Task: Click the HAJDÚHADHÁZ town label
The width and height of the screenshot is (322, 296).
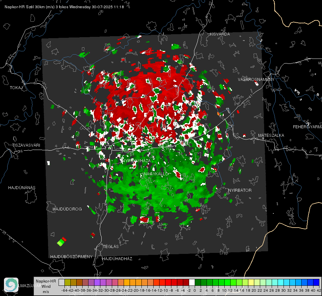Action: click(x=117, y=259)
